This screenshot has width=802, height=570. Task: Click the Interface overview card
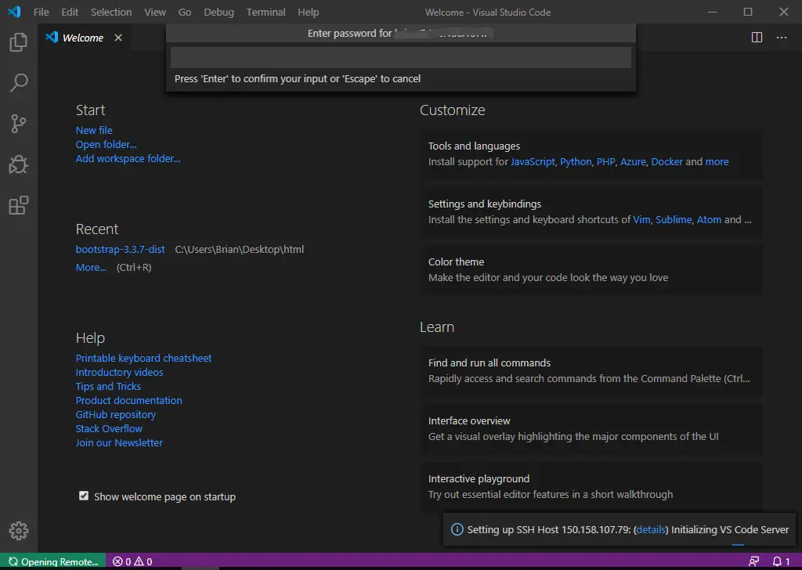[x=591, y=428]
